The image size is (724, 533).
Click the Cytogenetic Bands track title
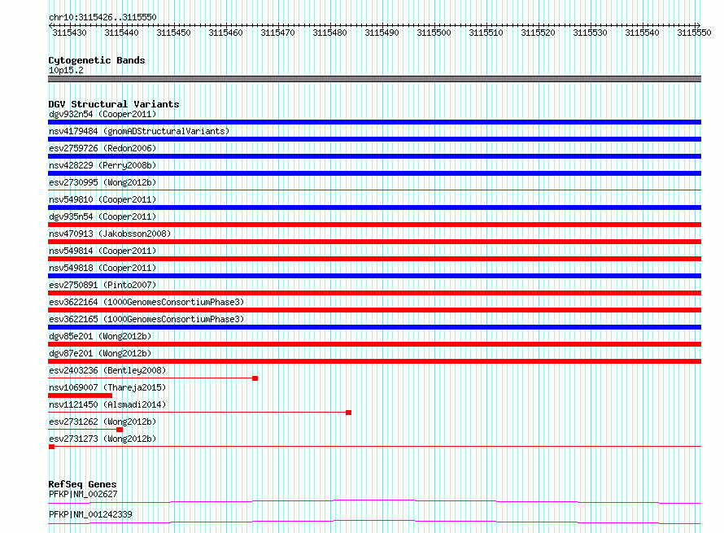tap(97, 60)
